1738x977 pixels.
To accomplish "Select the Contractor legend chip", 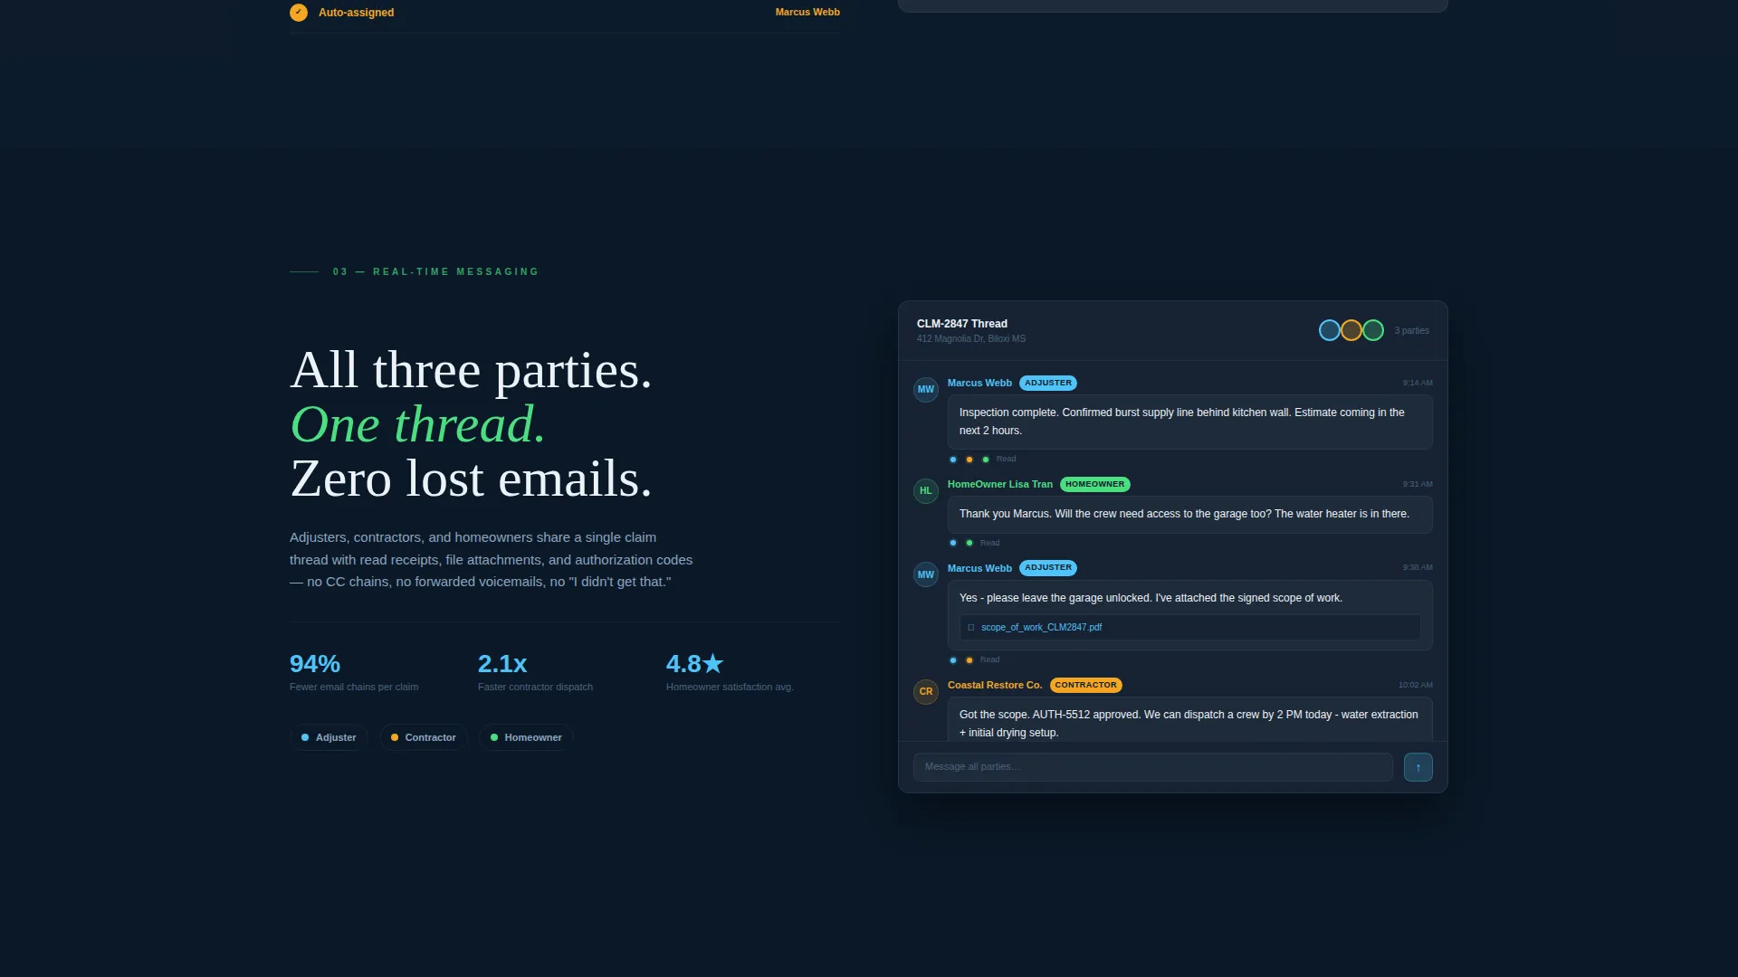I will click(x=423, y=737).
